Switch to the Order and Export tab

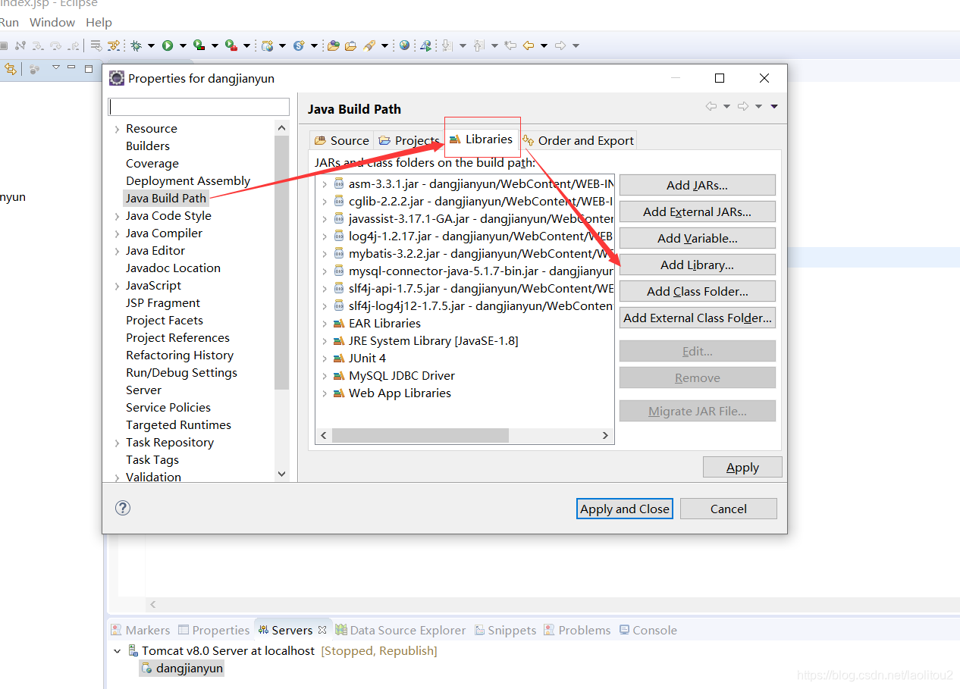[578, 140]
